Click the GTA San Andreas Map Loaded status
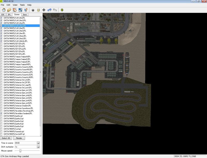This screenshot has width=207, height=158. click(15, 156)
